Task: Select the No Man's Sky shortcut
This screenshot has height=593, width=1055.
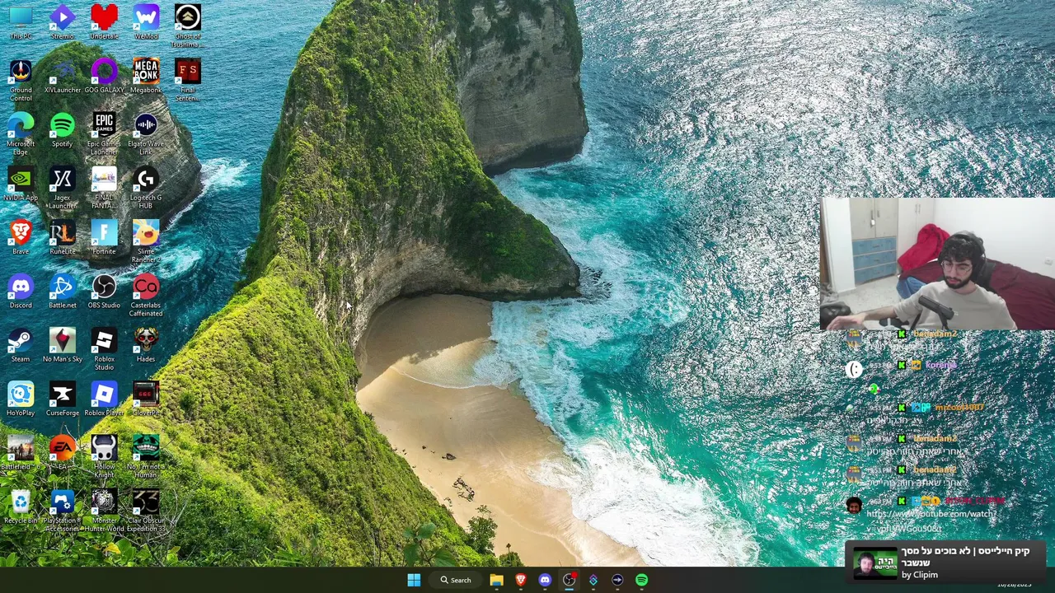Action: pos(62,345)
